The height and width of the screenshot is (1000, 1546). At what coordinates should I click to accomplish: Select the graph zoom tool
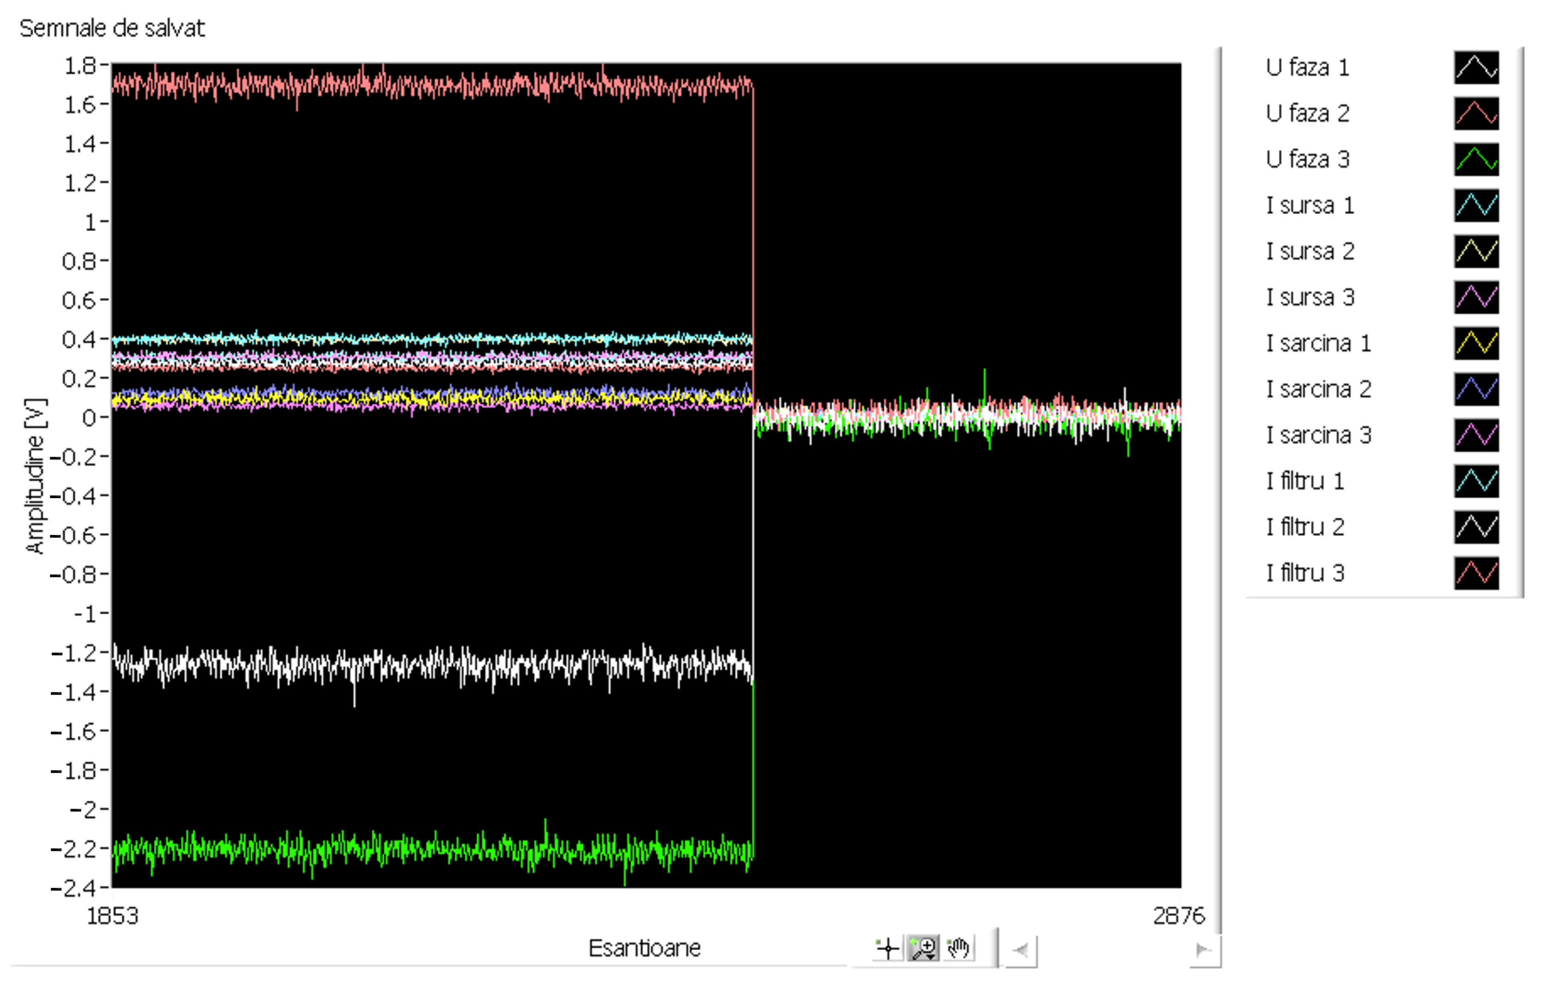923,948
